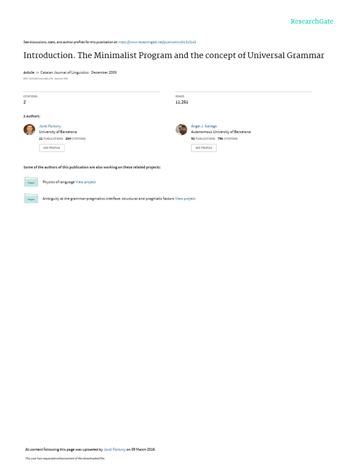Click the reads count 11,261
351x469 pixels.
pos(182,102)
